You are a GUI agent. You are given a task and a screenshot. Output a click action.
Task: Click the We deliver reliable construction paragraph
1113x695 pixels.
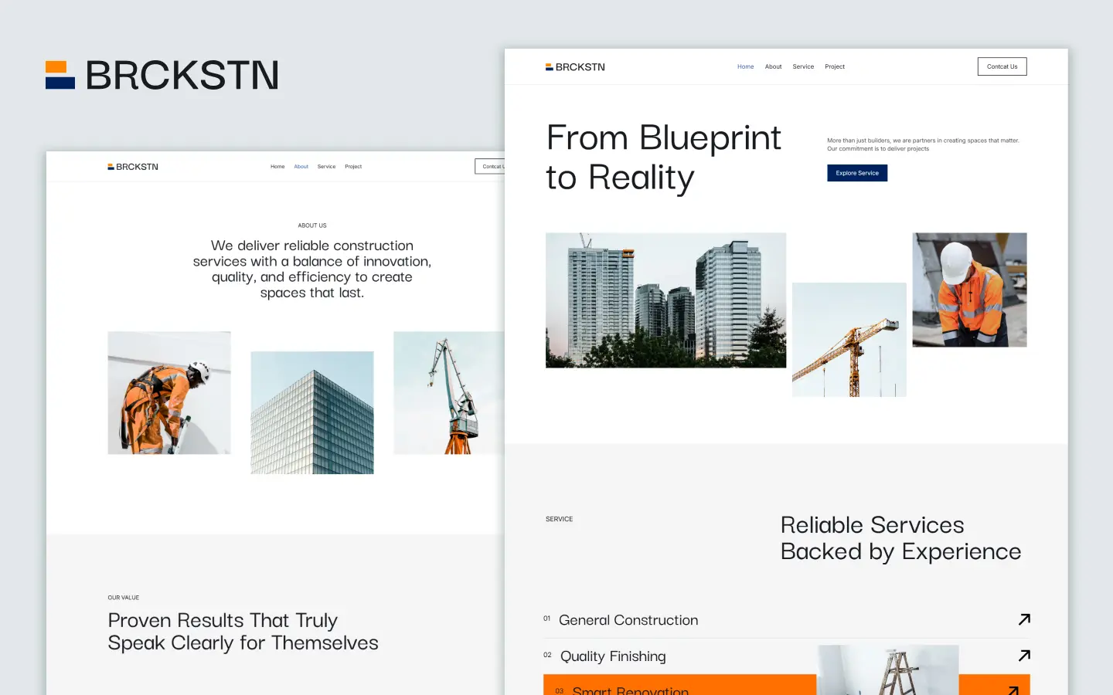click(312, 269)
